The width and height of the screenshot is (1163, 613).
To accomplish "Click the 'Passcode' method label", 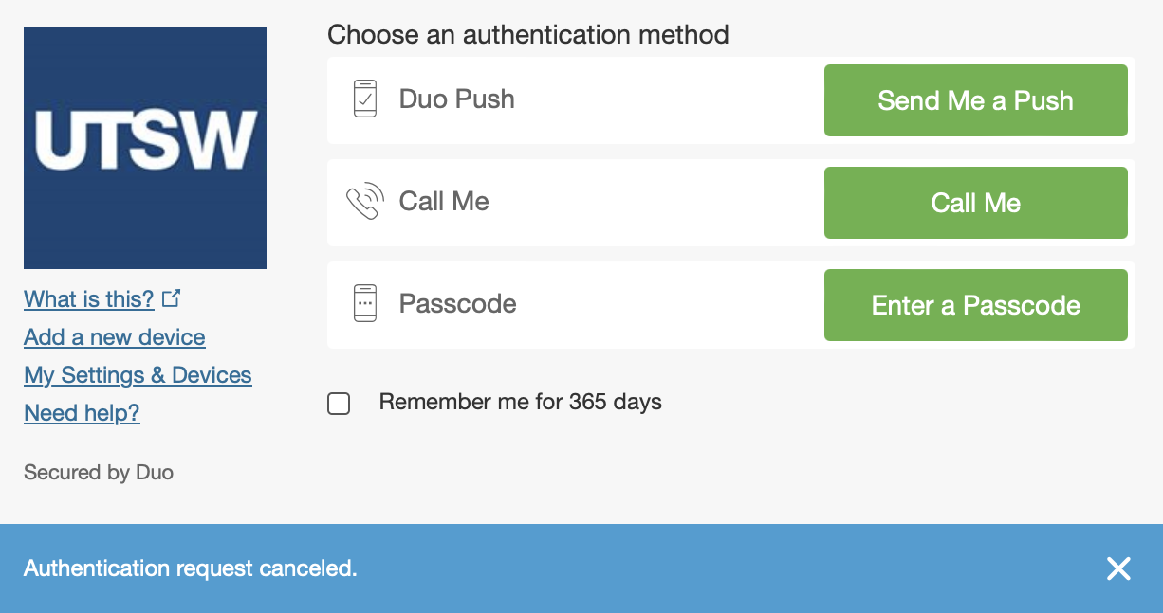I will (x=457, y=304).
